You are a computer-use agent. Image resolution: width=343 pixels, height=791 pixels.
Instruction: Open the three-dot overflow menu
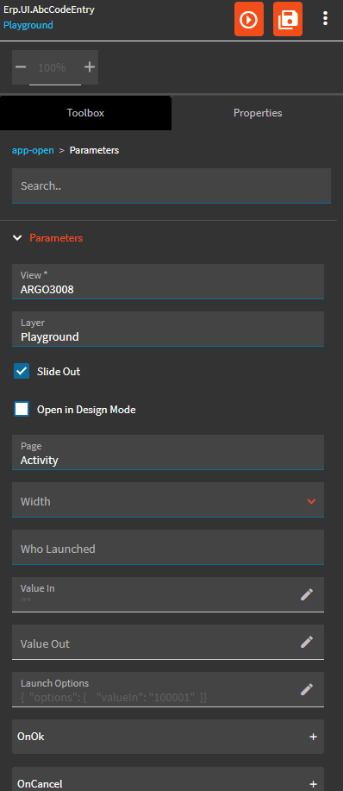326,19
